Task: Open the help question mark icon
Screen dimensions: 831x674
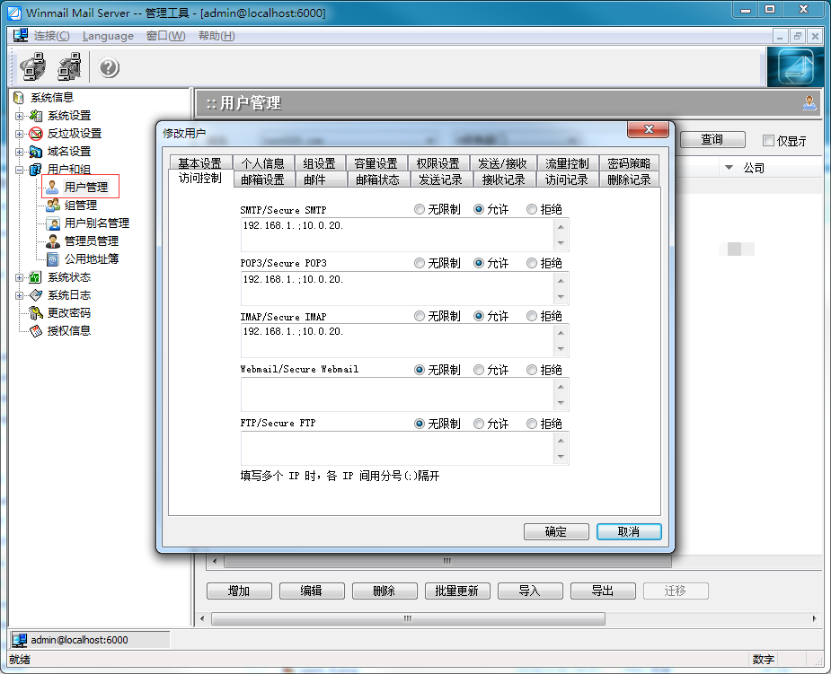Action: 109,68
